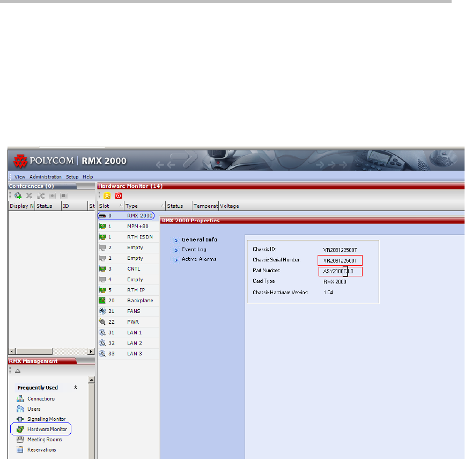Screen dimensions: 465x459
Task: Open the Administration menu
Action: pyautogui.click(x=46, y=177)
